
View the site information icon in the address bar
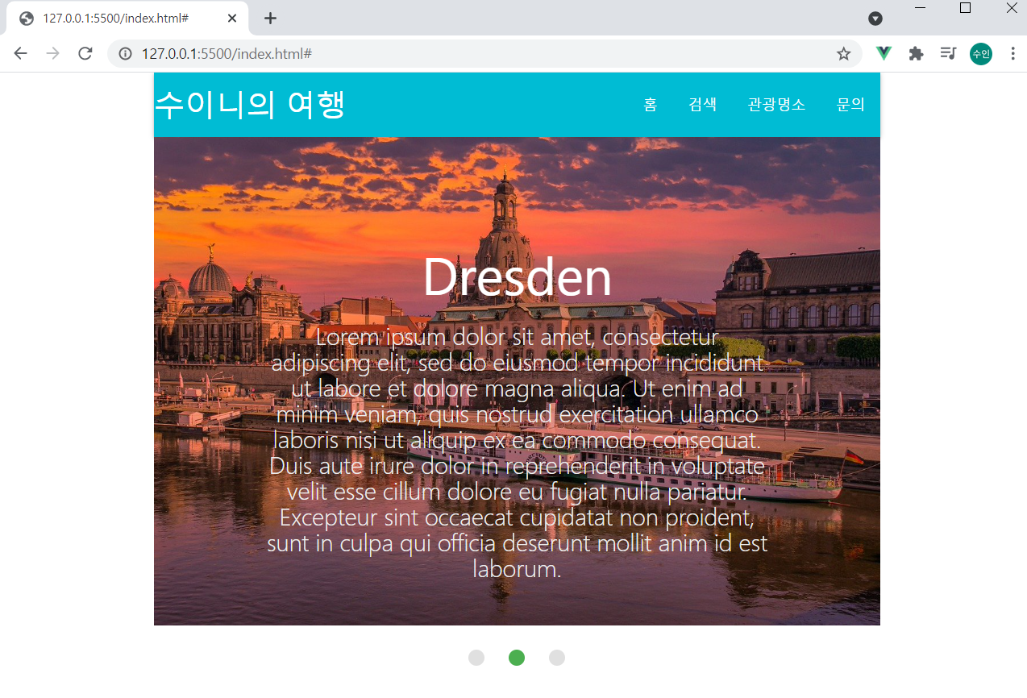(125, 54)
